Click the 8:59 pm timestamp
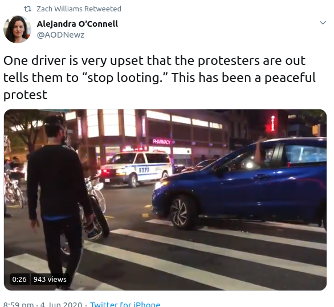 (19, 304)
